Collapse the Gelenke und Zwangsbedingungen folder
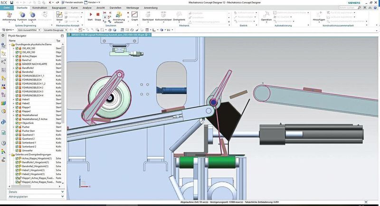The image size is (380, 206). pos(10,154)
